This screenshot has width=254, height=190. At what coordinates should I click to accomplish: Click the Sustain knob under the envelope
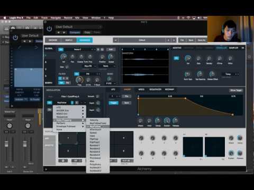click(x=167, y=121)
